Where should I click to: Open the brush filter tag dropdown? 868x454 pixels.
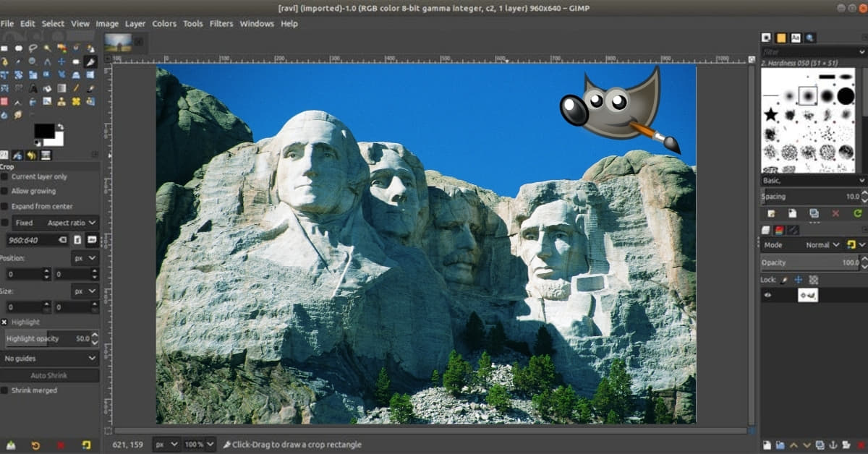pos(861,52)
